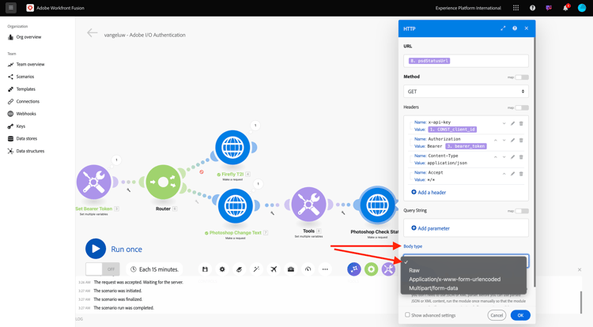Viewport: 593px width, 327px height.
Task: Open the more options ellipsis
Action: 325,269
